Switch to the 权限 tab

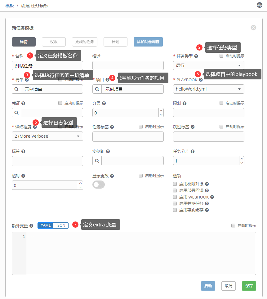[54, 42]
